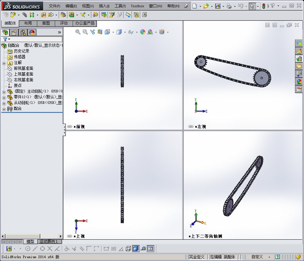
Task: Click the Rebuild traffic light icon
Action: tap(264, 6)
